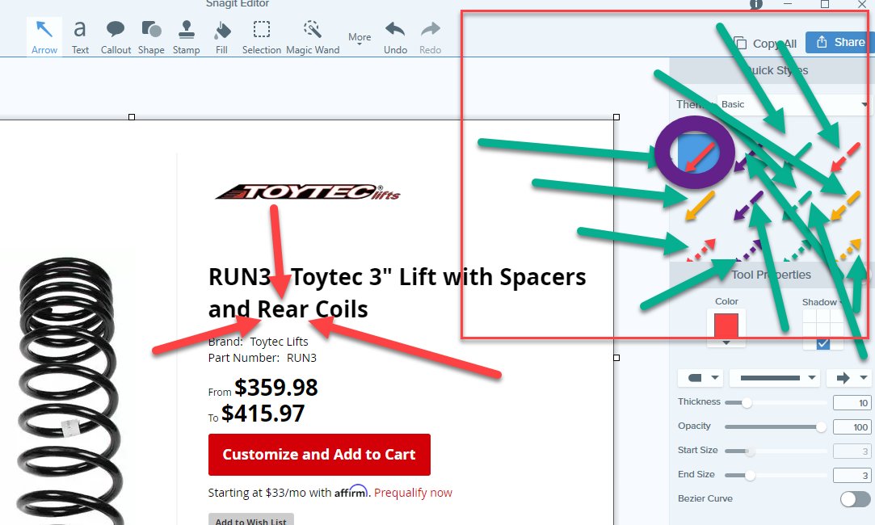Click the "Part Number: RUN3" line
The height and width of the screenshot is (525, 875).
click(263, 358)
